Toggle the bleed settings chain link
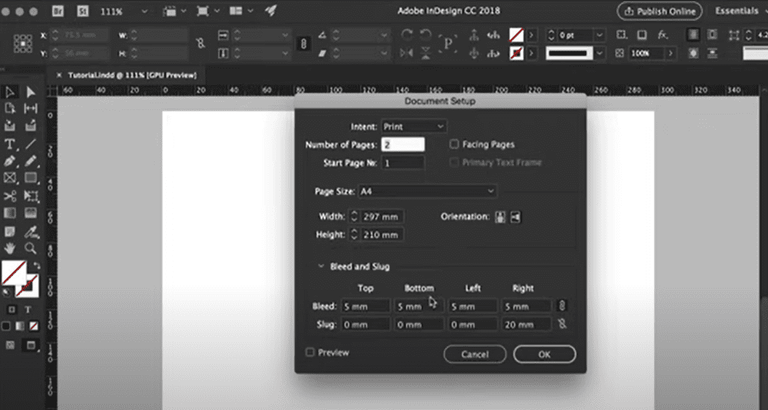The width and height of the screenshot is (768, 410). (562, 306)
